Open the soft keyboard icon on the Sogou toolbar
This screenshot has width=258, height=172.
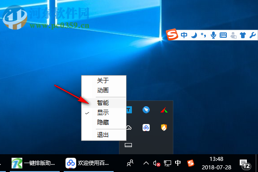pyautogui.click(x=223, y=35)
